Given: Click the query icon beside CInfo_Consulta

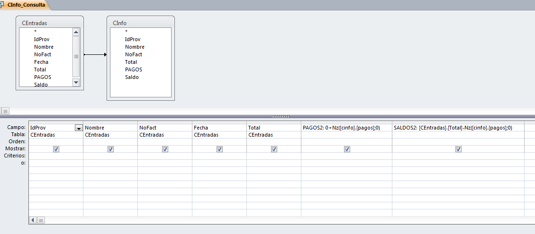Looking at the screenshot, I should coord(2,5).
